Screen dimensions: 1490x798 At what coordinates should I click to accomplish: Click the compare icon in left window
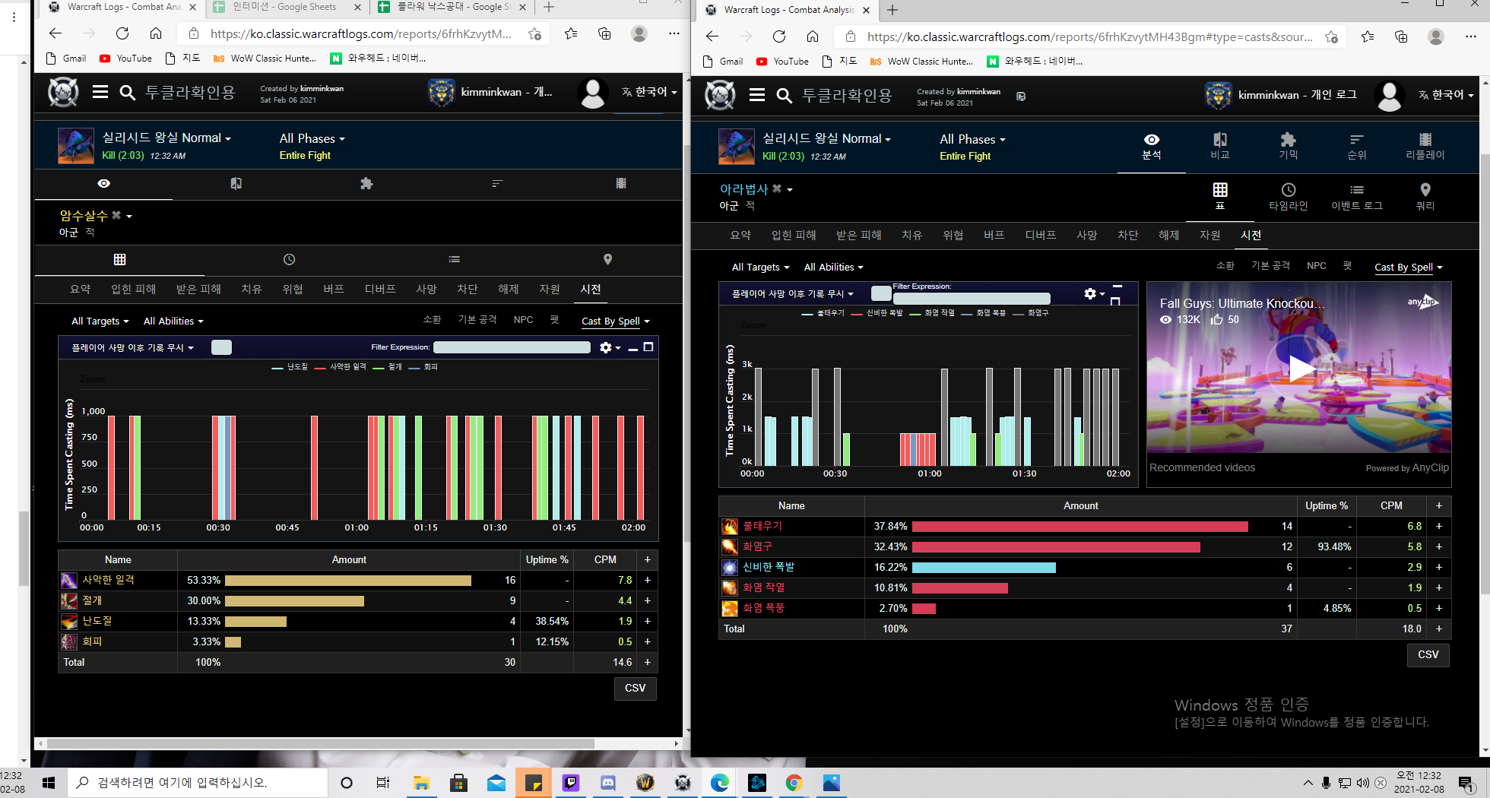pyautogui.click(x=236, y=183)
